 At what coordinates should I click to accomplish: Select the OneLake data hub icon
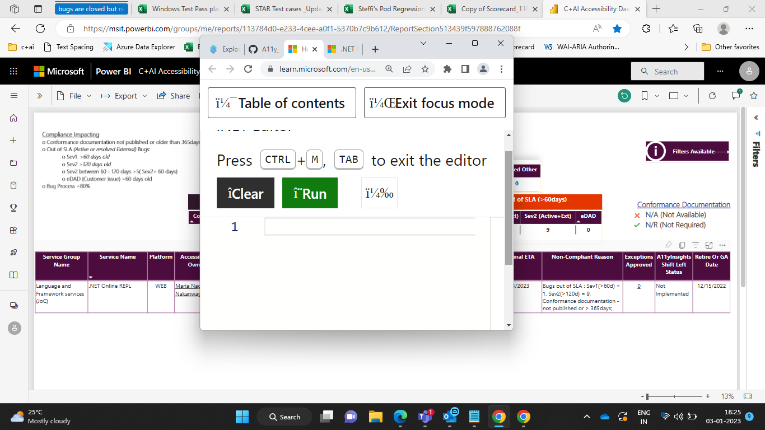coord(13,185)
